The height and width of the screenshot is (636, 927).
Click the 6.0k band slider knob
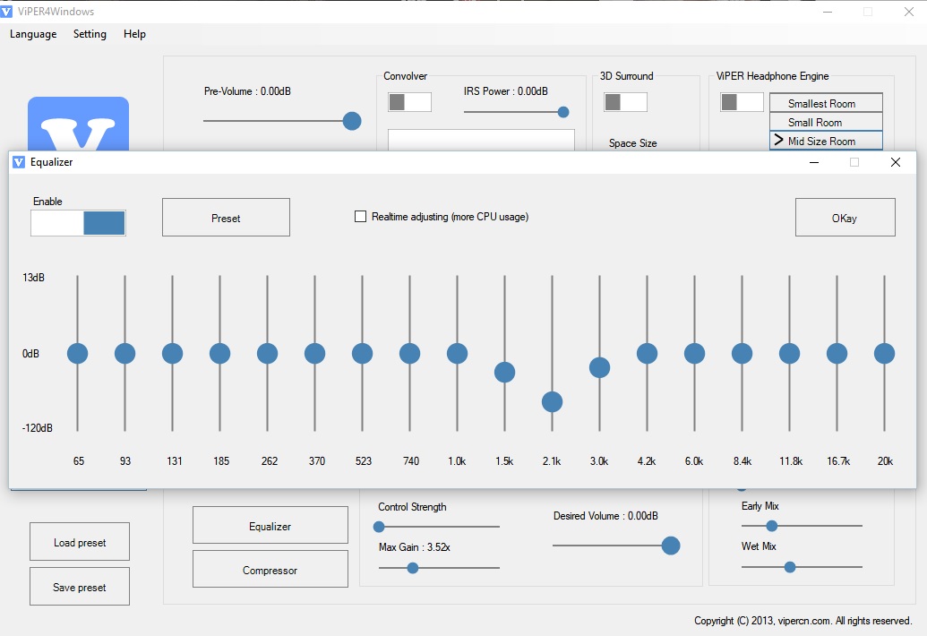(x=695, y=354)
